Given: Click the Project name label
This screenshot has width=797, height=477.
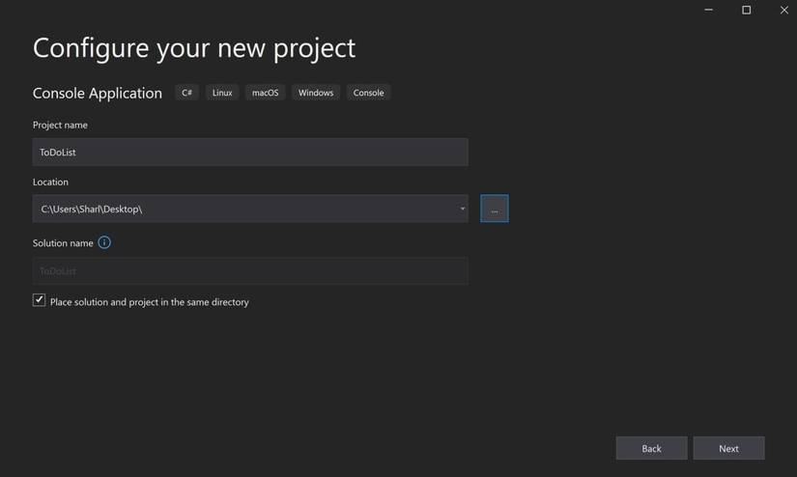Looking at the screenshot, I should point(60,125).
